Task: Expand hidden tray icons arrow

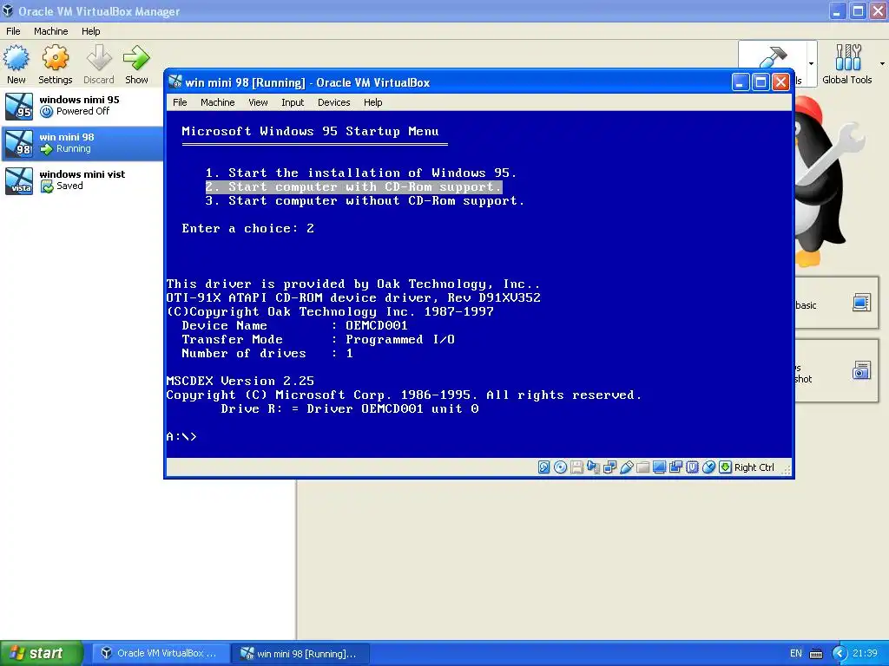Action: tap(840, 653)
